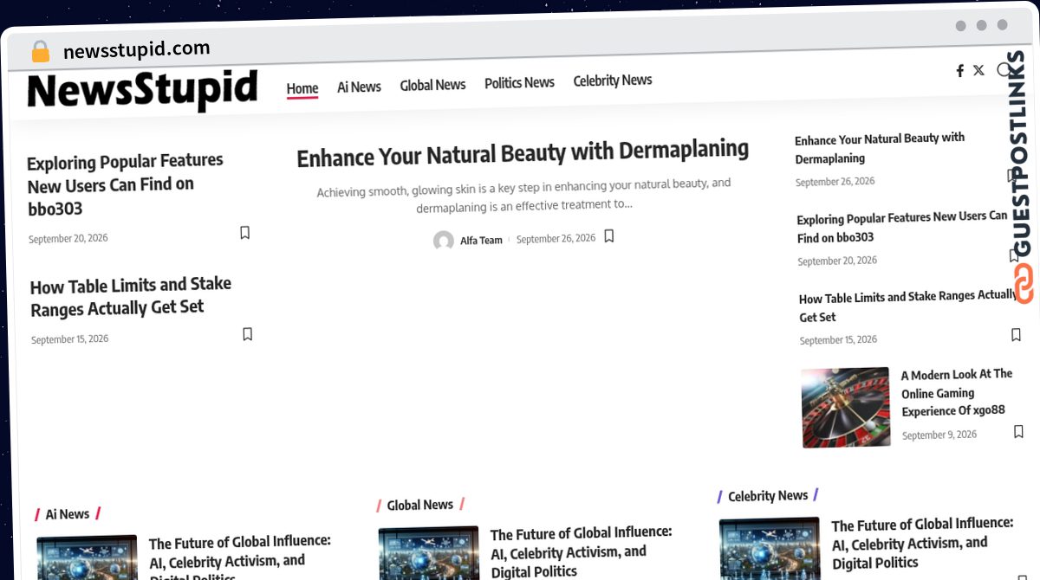
Task: Open the X (Twitter) social icon
Action: tap(978, 70)
